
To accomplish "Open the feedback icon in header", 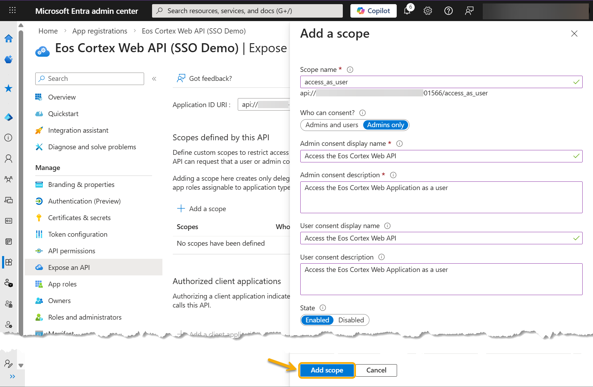I will click(x=469, y=11).
